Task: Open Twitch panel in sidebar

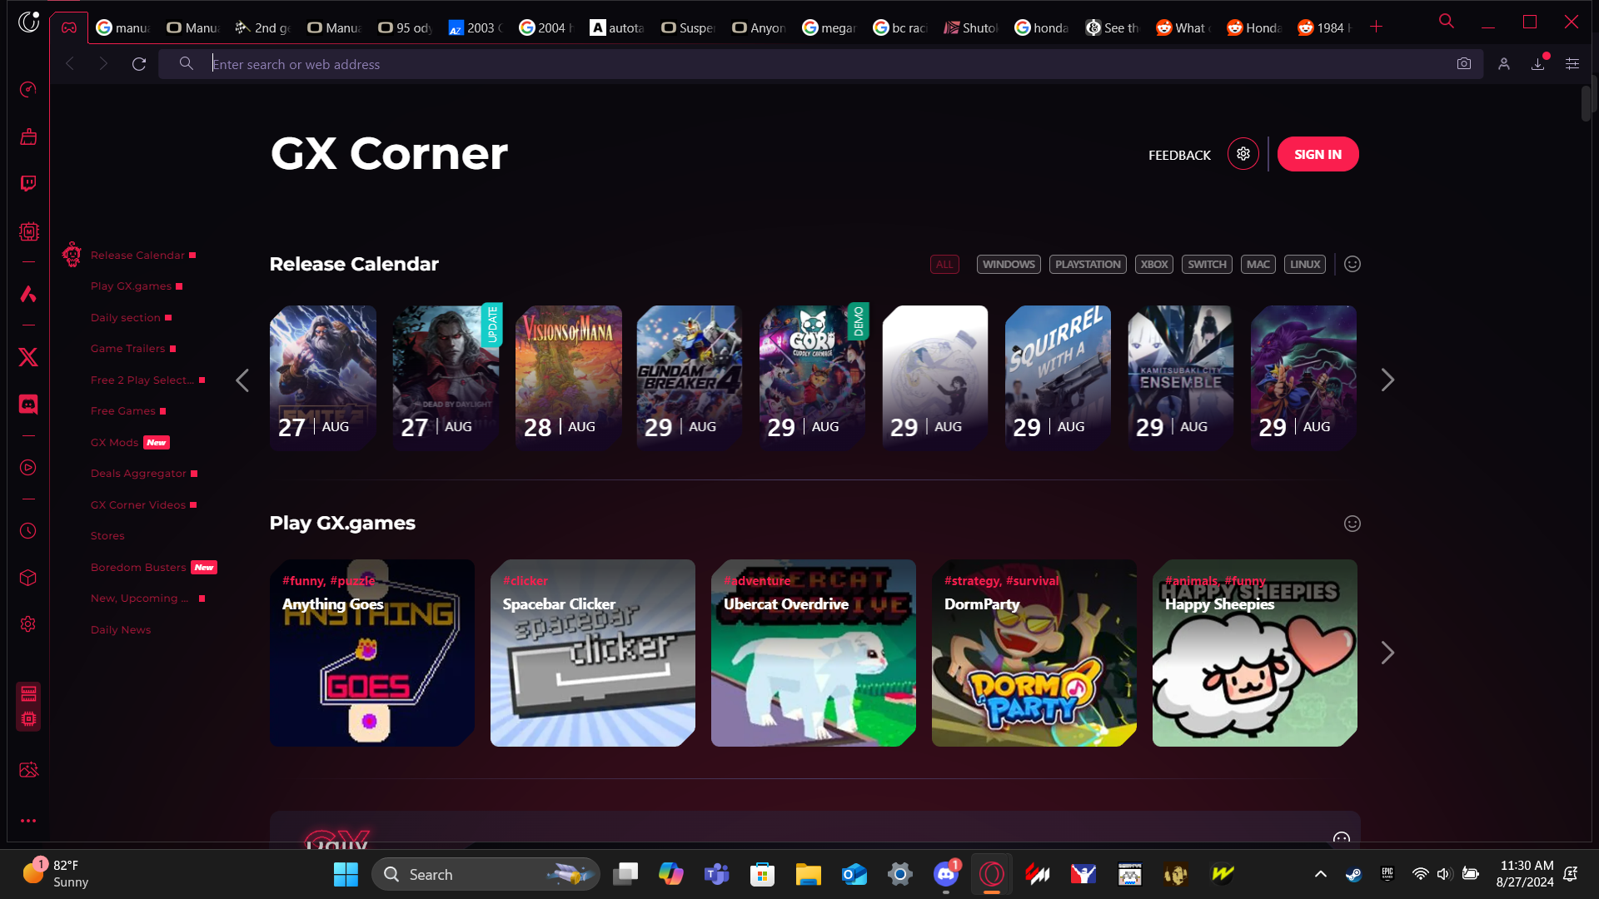Action: point(28,183)
